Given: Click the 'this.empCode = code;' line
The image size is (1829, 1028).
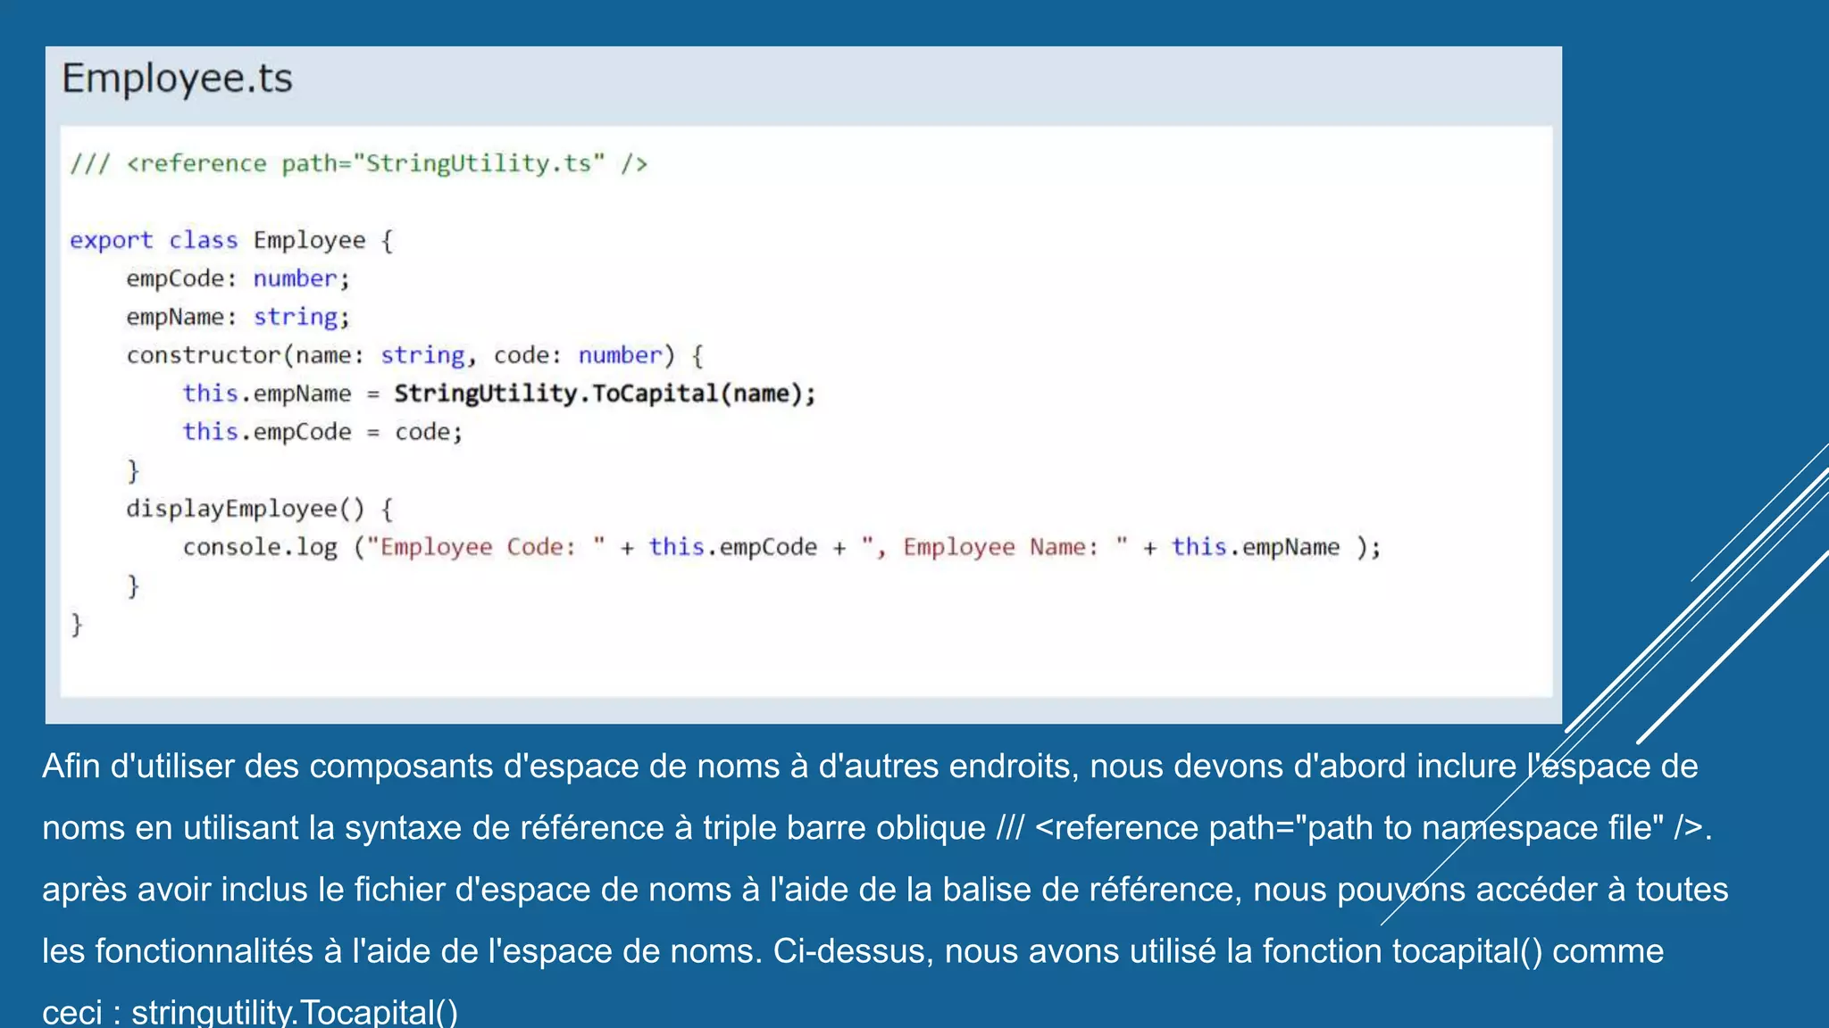Looking at the screenshot, I should [322, 432].
